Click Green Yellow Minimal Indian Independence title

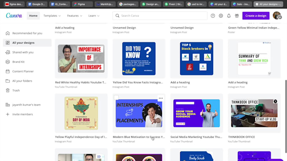click(x=254, y=28)
